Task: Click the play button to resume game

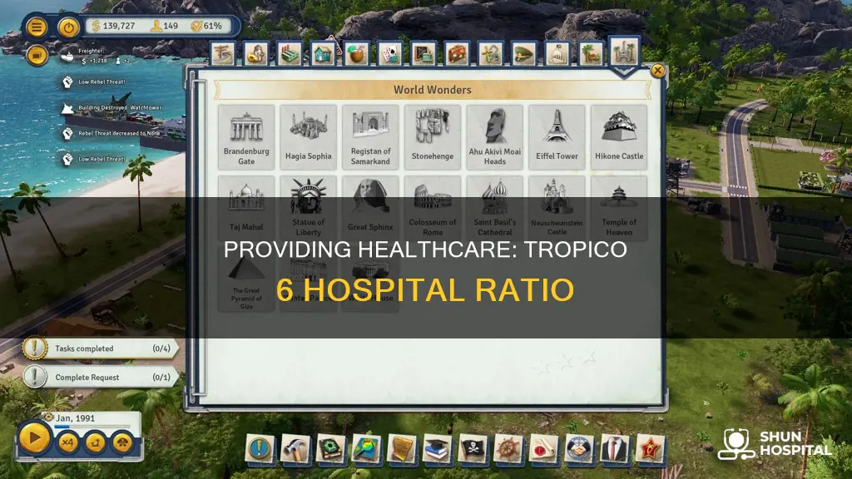Action: [x=33, y=437]
